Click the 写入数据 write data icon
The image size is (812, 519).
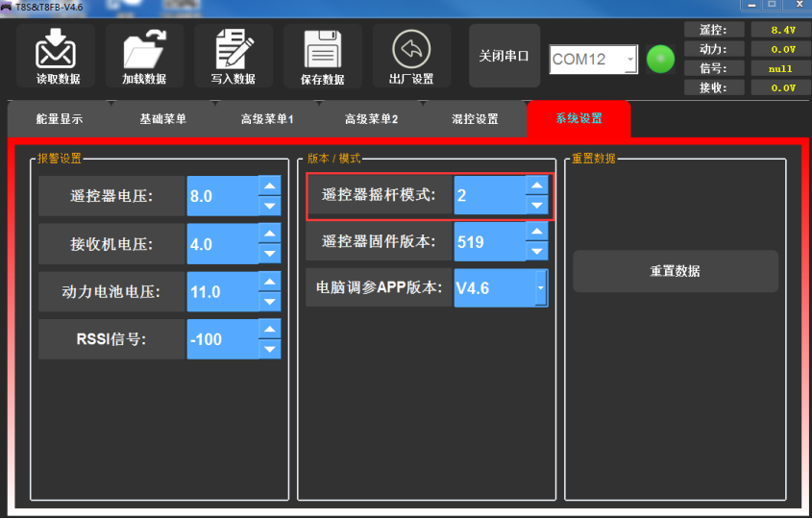234,49
